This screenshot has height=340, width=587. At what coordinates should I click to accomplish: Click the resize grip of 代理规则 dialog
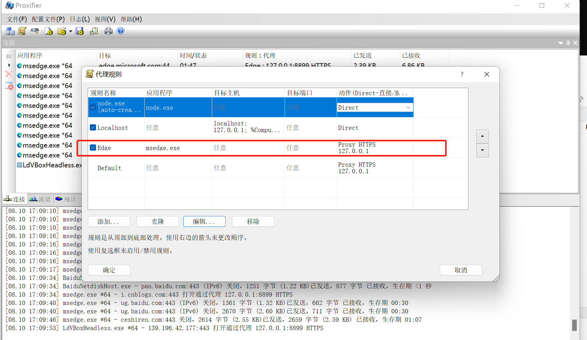tap(496, 278)
